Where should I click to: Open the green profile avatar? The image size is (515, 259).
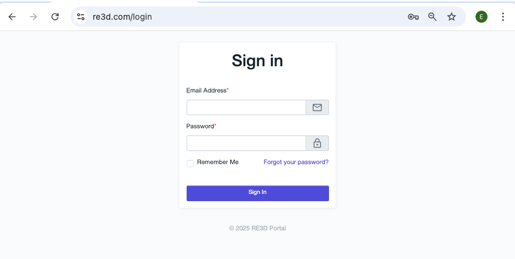pos(482,17)
